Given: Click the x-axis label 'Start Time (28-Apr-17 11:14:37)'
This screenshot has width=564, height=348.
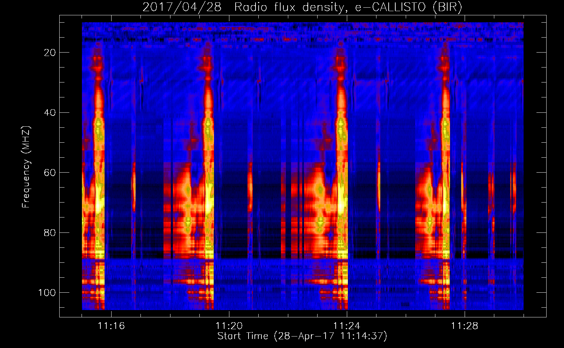Looking at the screenshot, I should [302, 336].
